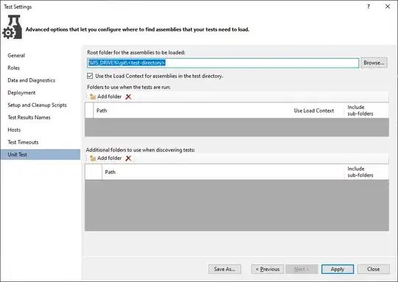Click Use Load Context column header

tap(314, 110)
